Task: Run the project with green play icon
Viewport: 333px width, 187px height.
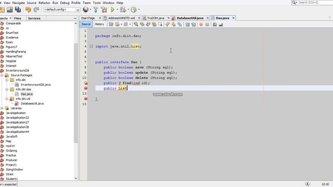Action: (113, 9)
